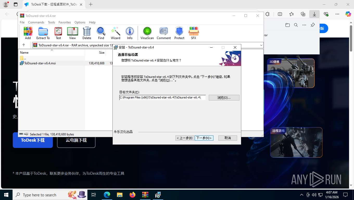Open the 远程游戏 thumbnail card

click(296, 142)
